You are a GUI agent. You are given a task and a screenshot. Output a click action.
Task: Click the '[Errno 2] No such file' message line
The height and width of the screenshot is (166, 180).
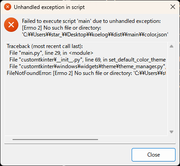point(61,28)
